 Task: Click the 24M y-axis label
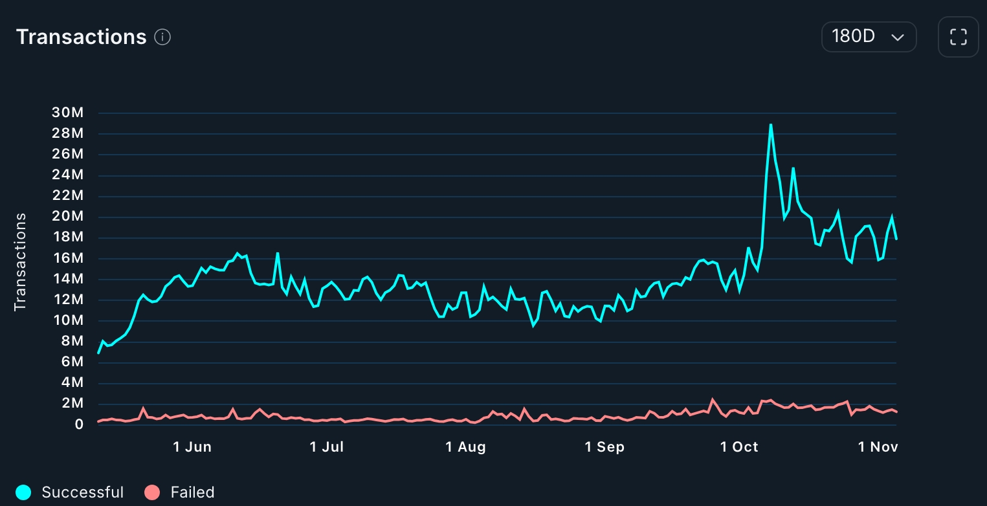67,175
